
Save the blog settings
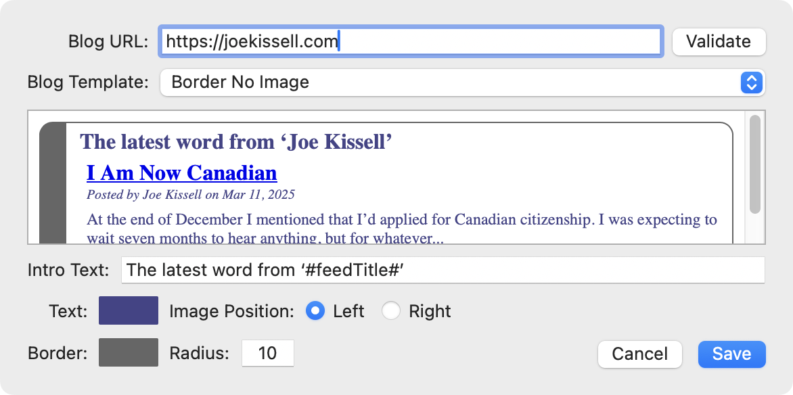point(731,354)
